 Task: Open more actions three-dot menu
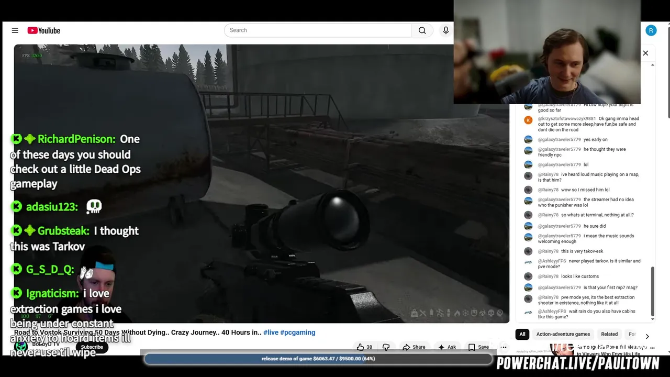(x=504, y=347)
